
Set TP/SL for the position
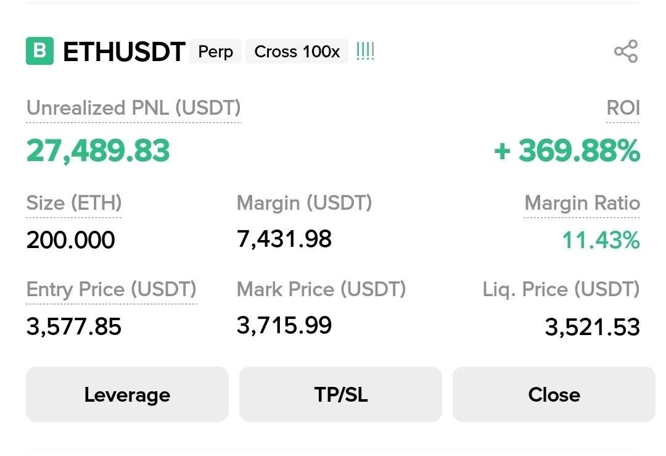340,394
